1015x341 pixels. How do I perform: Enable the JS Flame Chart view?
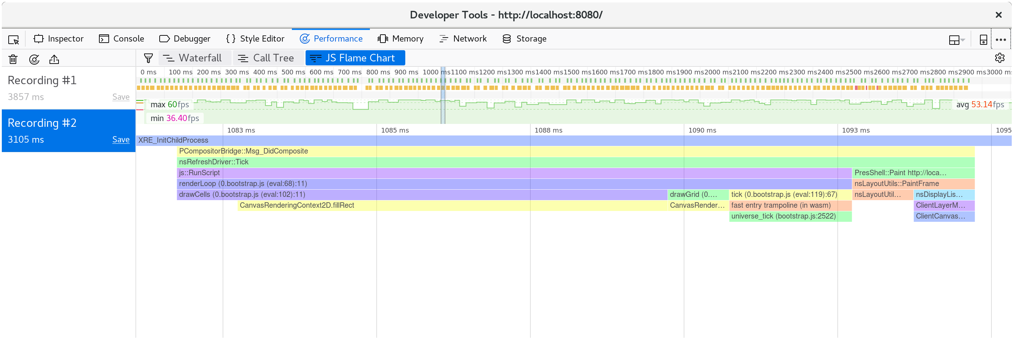[x=355, y=57]
